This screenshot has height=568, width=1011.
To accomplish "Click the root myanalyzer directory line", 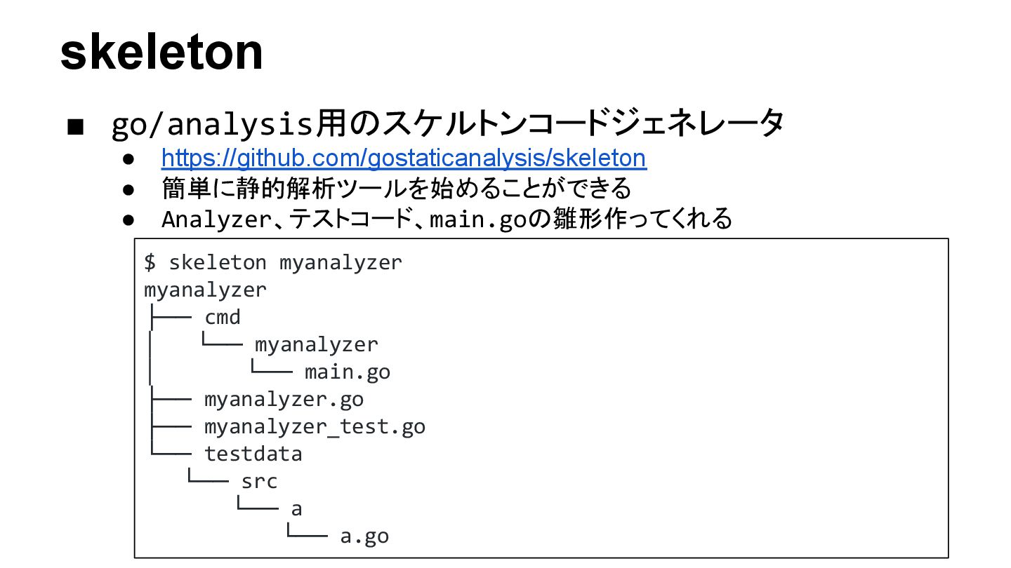I will (205, 290).
